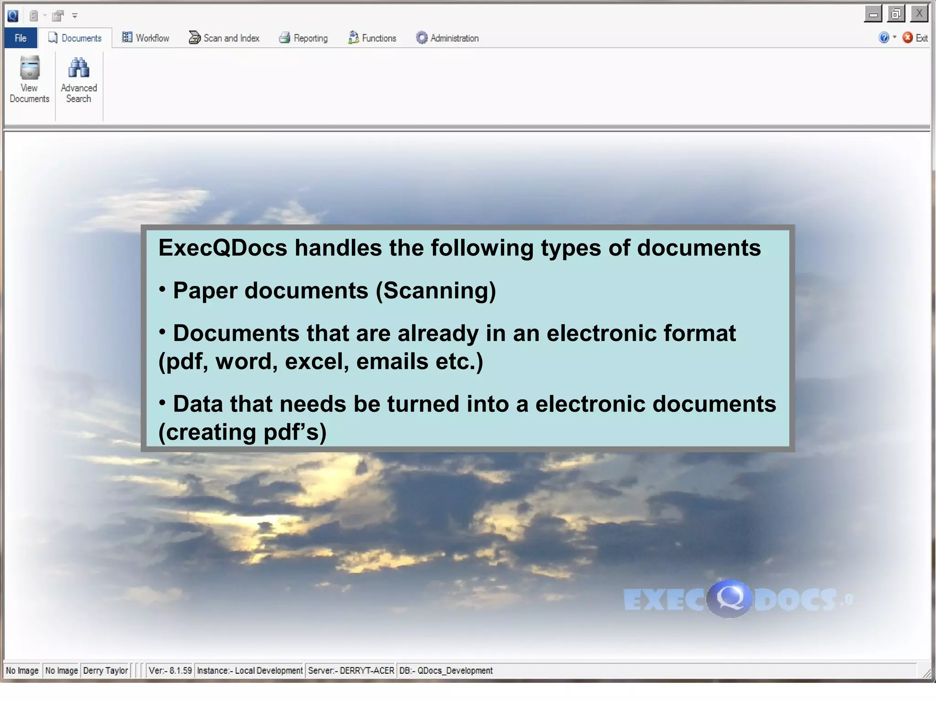This screenshot has width=936, height=702.
Task: Open the Reporting tab
Action: click(x=303, y=38)
